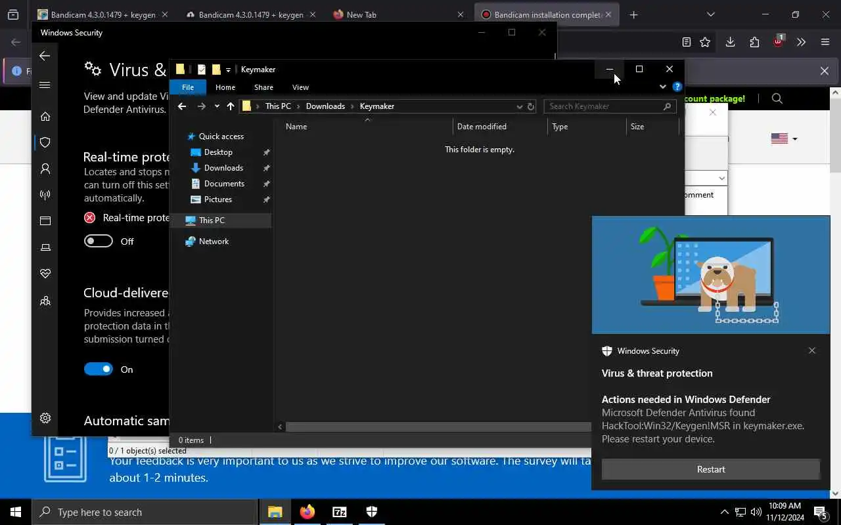
Task: Go back in Windows Security
Action: pyautogui.click(x=45, y=56)
